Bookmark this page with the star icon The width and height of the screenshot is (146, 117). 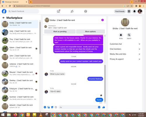point(132,6)
